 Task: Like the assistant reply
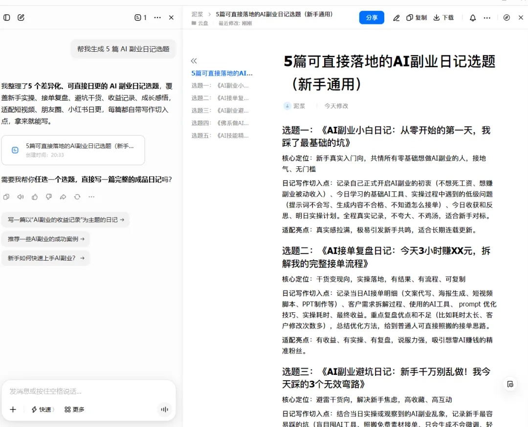point(35,197)
